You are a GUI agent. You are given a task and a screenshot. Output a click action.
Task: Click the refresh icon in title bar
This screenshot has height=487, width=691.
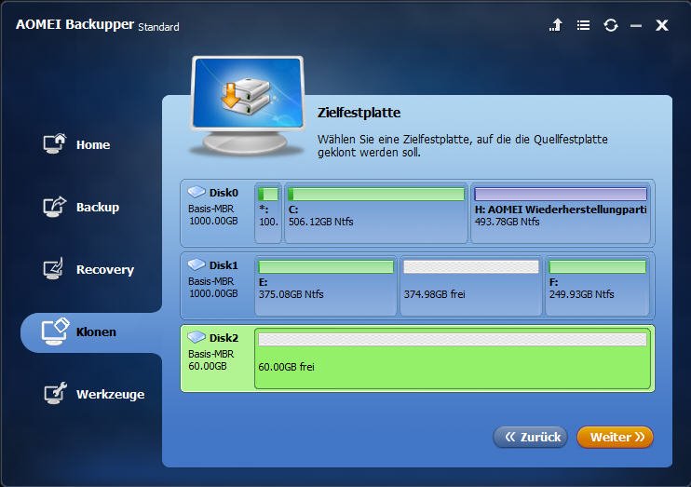[x=611, y=25]
